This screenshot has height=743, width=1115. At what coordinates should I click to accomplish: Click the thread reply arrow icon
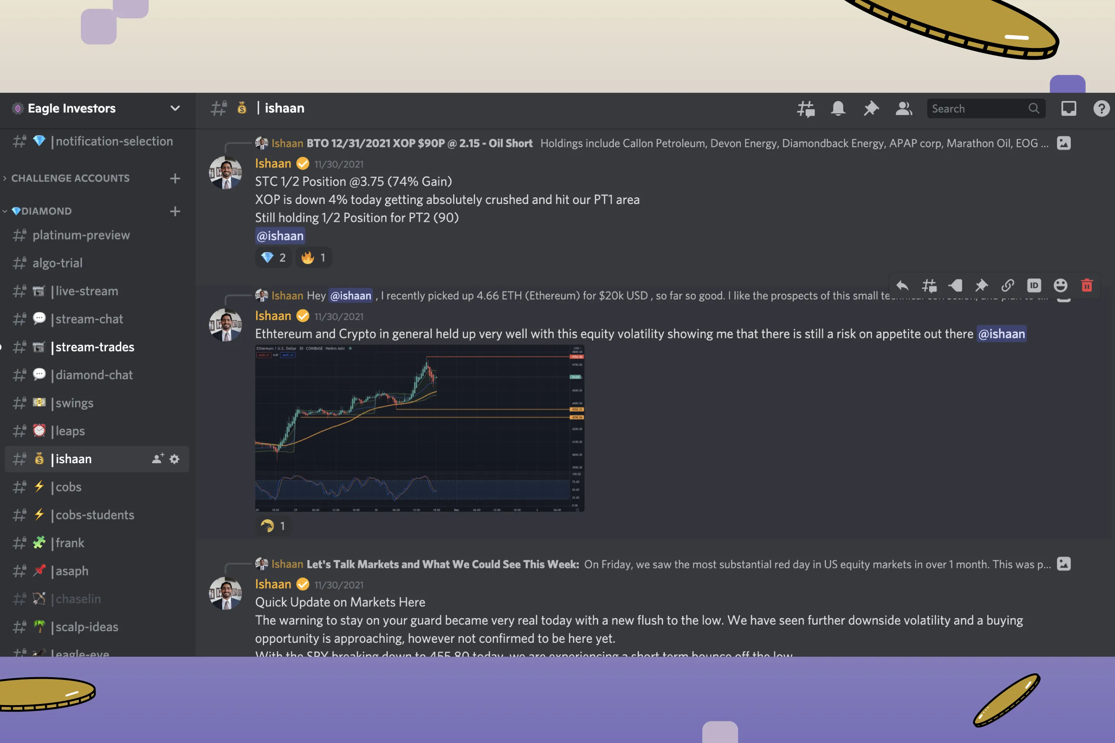tap(902, 286)
